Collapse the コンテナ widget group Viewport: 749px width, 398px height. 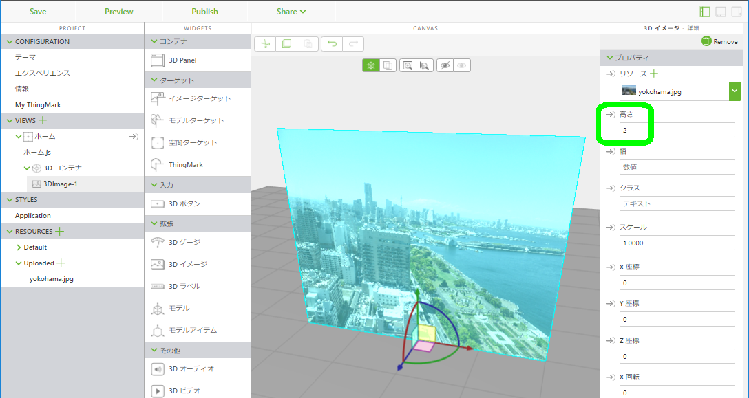point(154,41)
